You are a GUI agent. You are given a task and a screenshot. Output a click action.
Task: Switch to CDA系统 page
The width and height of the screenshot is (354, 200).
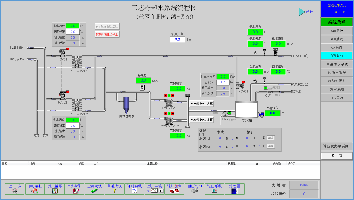click(x=337, y=98)
